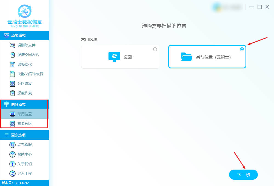Image resolution: width=274 pixels, height=186 pixels.
Task: Click the 联系客服 phone icon
Action: point(12,145)
